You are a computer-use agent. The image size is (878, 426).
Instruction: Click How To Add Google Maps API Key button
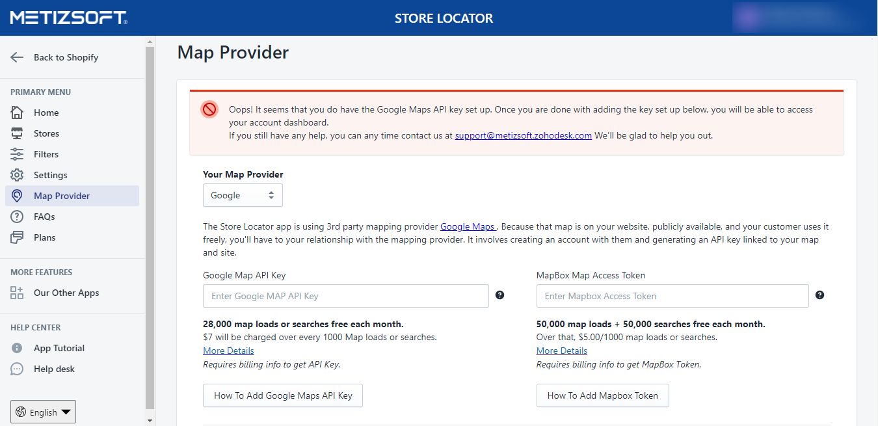click(283, 395)
